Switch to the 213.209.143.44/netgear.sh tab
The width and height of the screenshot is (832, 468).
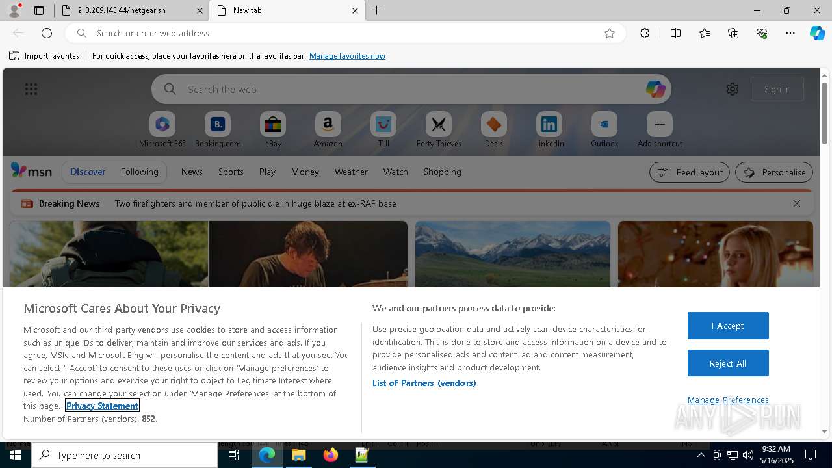pos(131,10)
